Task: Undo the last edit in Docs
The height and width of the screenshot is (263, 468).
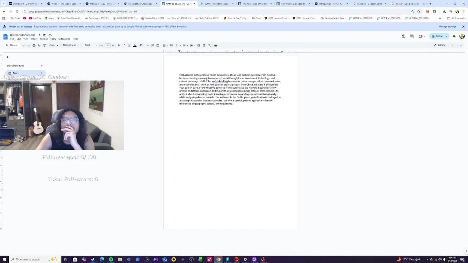Action: 23,45
